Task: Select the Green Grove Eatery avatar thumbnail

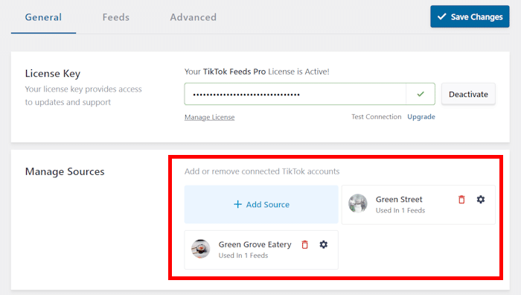Action: tap(201, 248)
